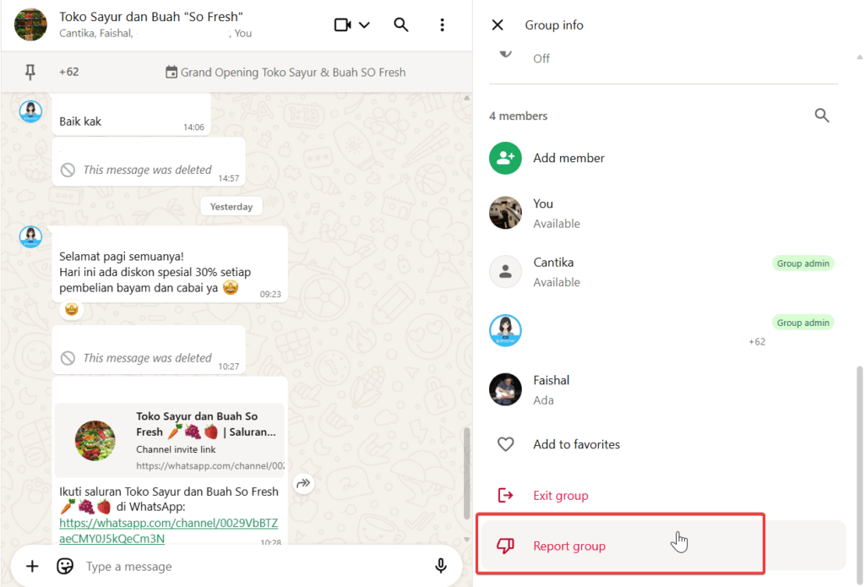Open the WhatsApp channel invite link
This screenshot has width=865, height=587.
(x=168, y=530)
